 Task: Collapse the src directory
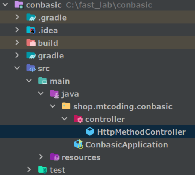tap(17, 68)
